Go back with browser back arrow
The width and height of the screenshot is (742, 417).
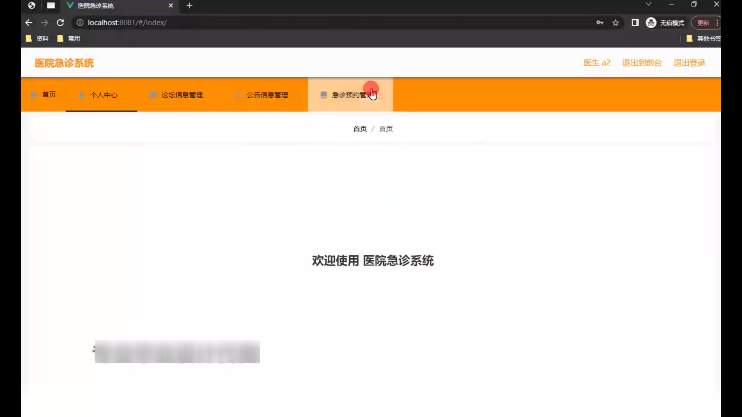point(29,23)
